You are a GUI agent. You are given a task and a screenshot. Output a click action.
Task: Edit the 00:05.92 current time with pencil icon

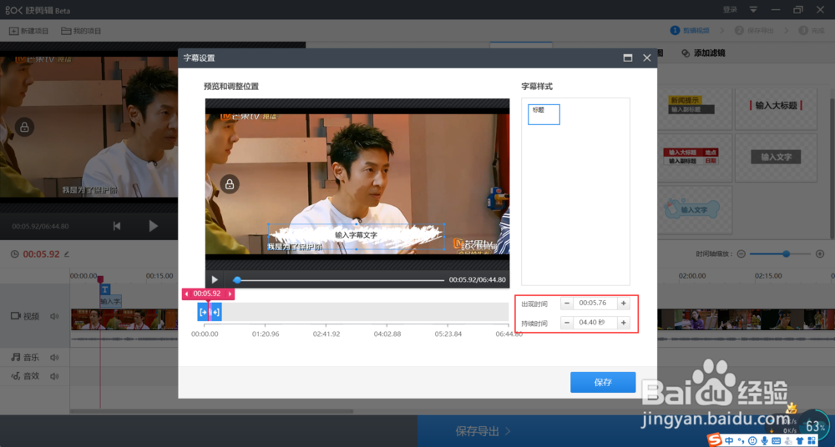67,254
